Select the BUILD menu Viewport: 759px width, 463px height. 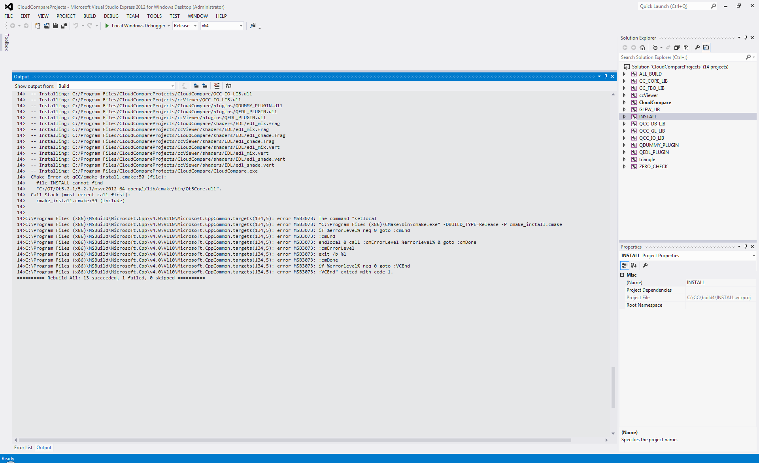pyautogui.click(x=89, y=16)
